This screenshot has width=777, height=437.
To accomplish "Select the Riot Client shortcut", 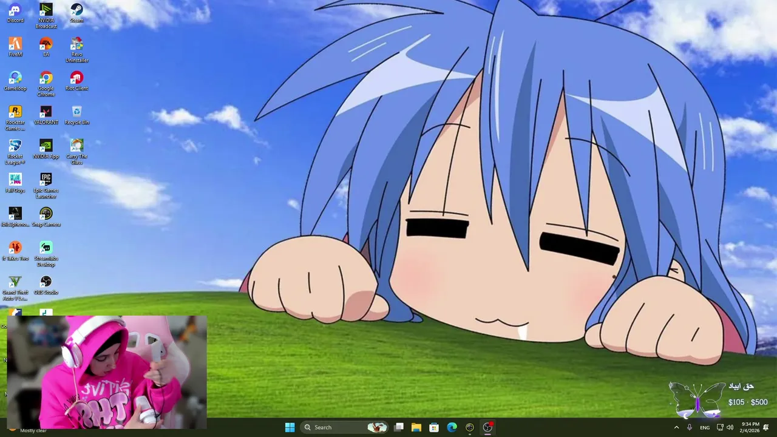I will click(76, 81).
